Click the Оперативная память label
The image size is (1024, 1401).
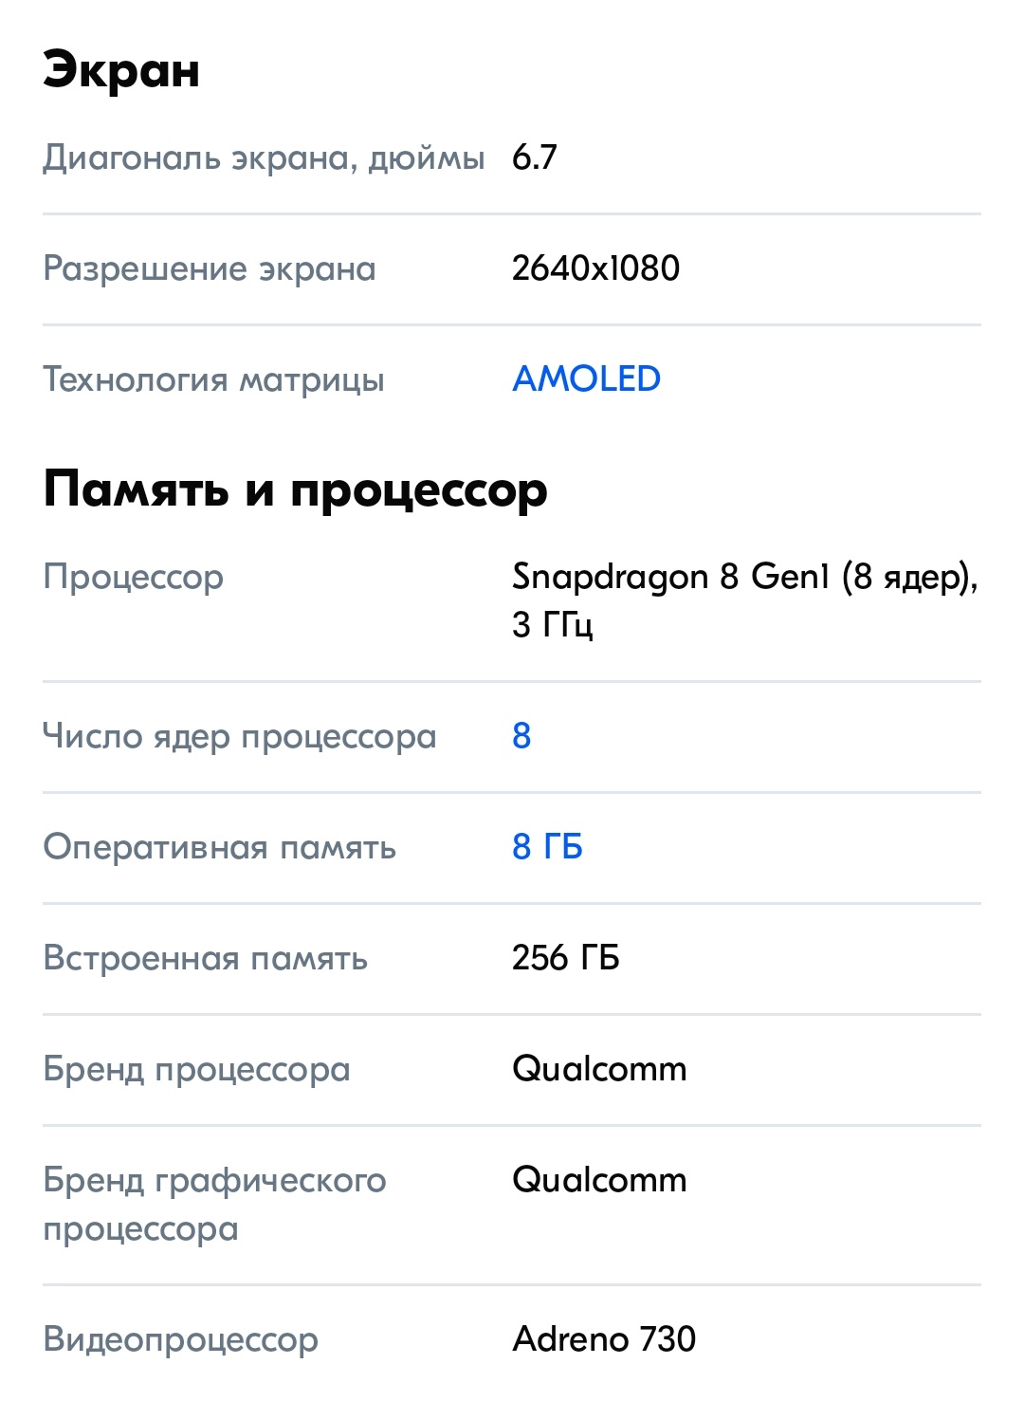pos(219,847)
